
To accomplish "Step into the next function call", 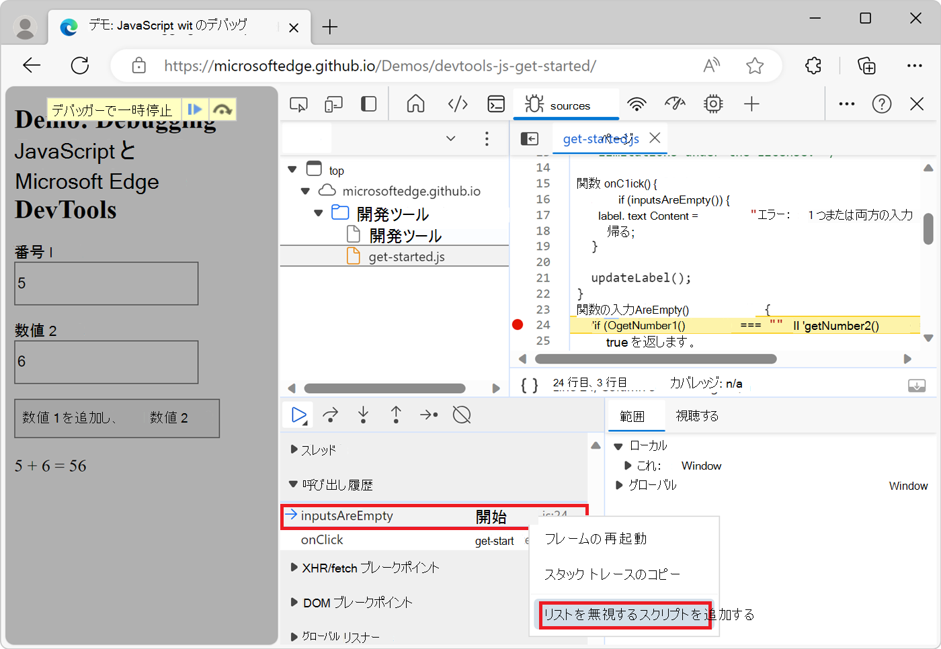I will [x=363, y=415].
